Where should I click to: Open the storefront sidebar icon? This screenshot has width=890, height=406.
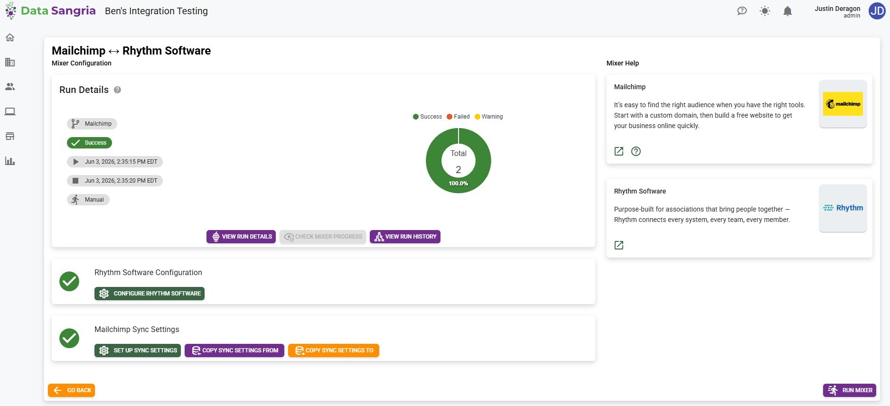pyautogui.click(x=10, y=136)
